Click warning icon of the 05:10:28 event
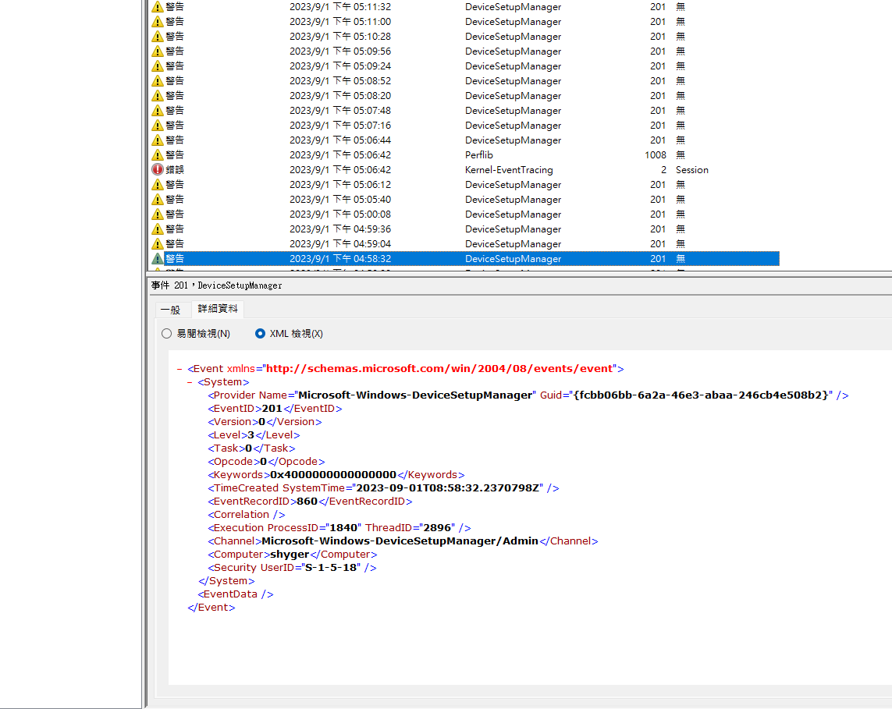The width and height of the screenshot is (892, 709). (x=158, y=37)
